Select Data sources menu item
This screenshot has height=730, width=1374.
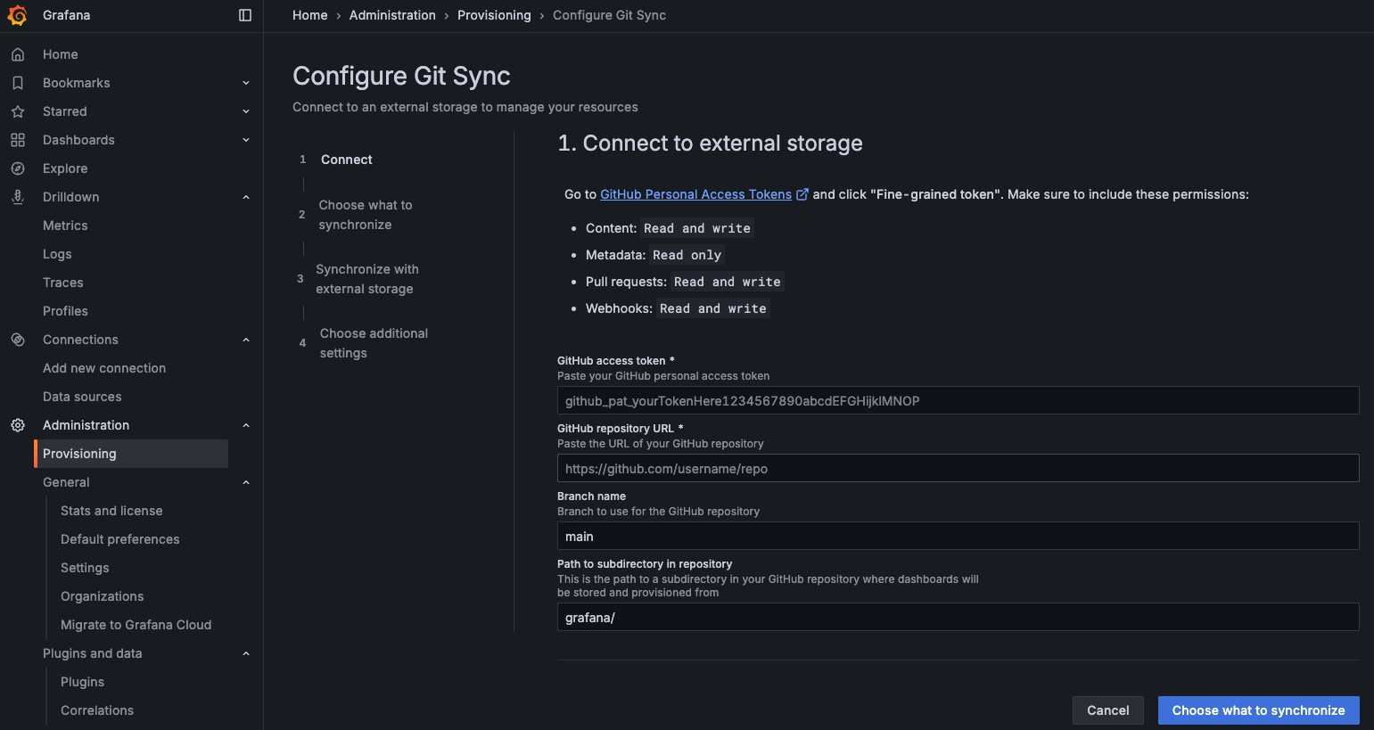point(82,397)
